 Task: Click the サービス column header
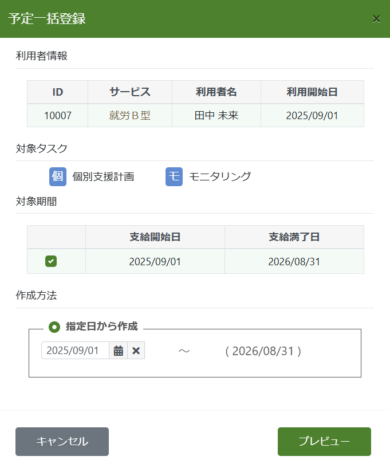coord(130,92)
